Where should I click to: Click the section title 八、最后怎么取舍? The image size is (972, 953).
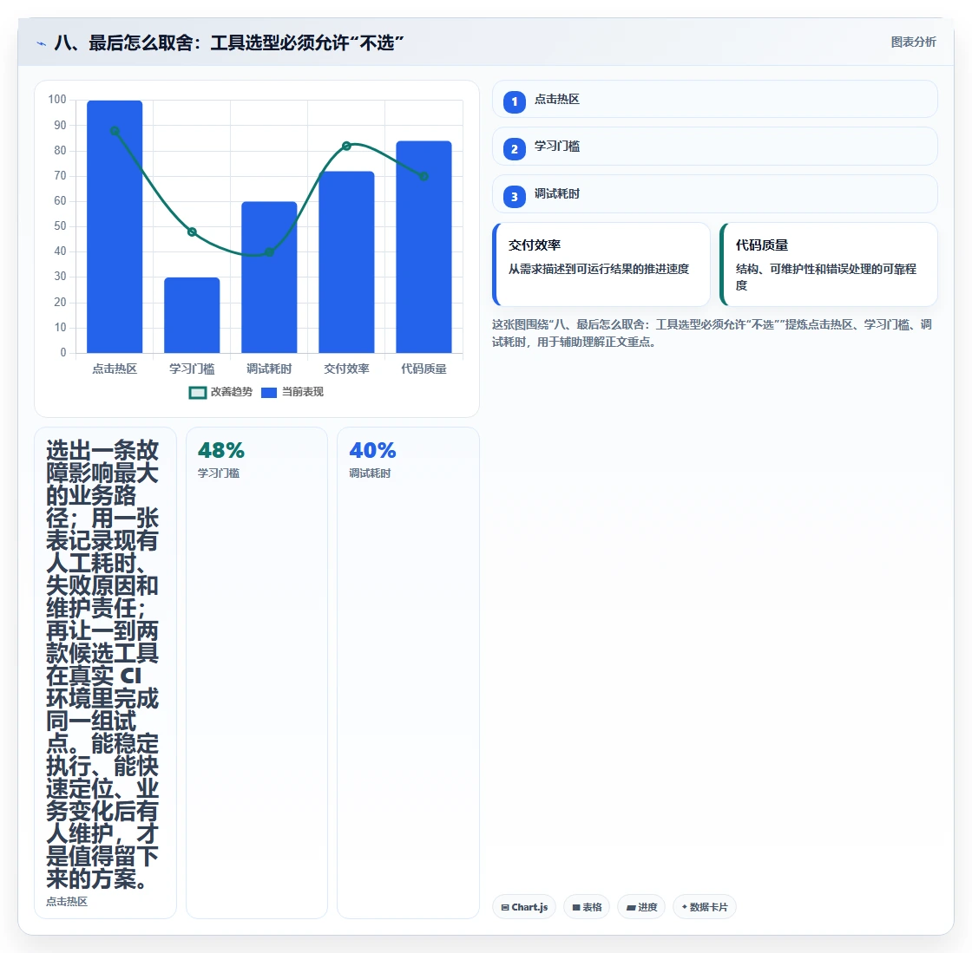click(229, 42)
